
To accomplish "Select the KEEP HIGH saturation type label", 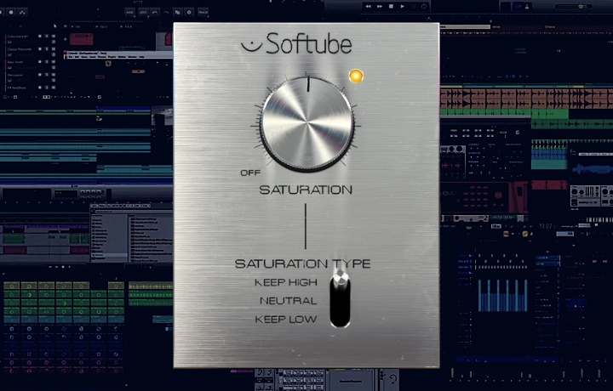I will point(286,282).
